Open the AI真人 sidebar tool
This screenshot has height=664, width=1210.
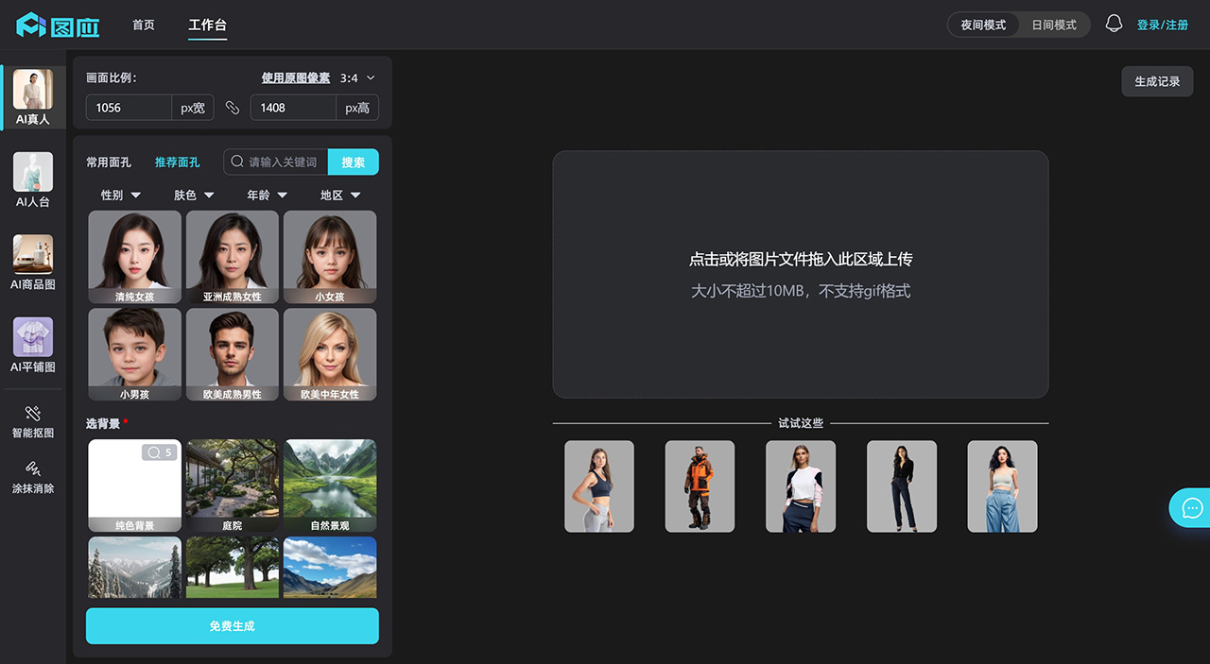click(x=33, y=97)
